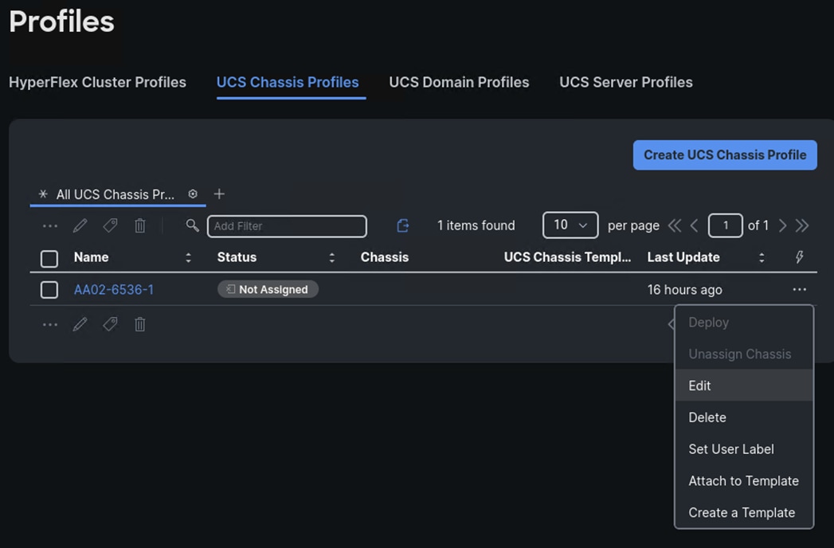Go to the first page with double-left arrows
The width and height of the screenshot is (834, 548).
pos(675,225)
